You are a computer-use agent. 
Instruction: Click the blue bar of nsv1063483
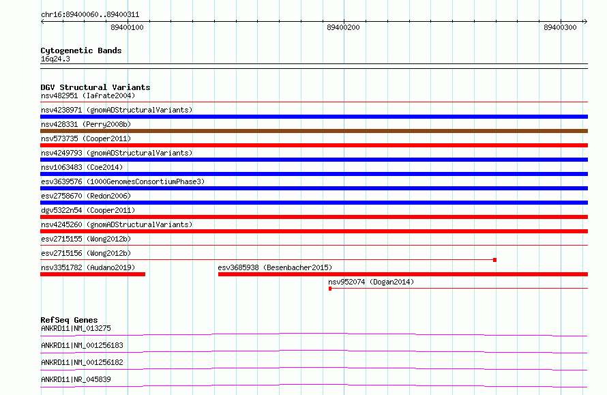click(x=314, y=174)
